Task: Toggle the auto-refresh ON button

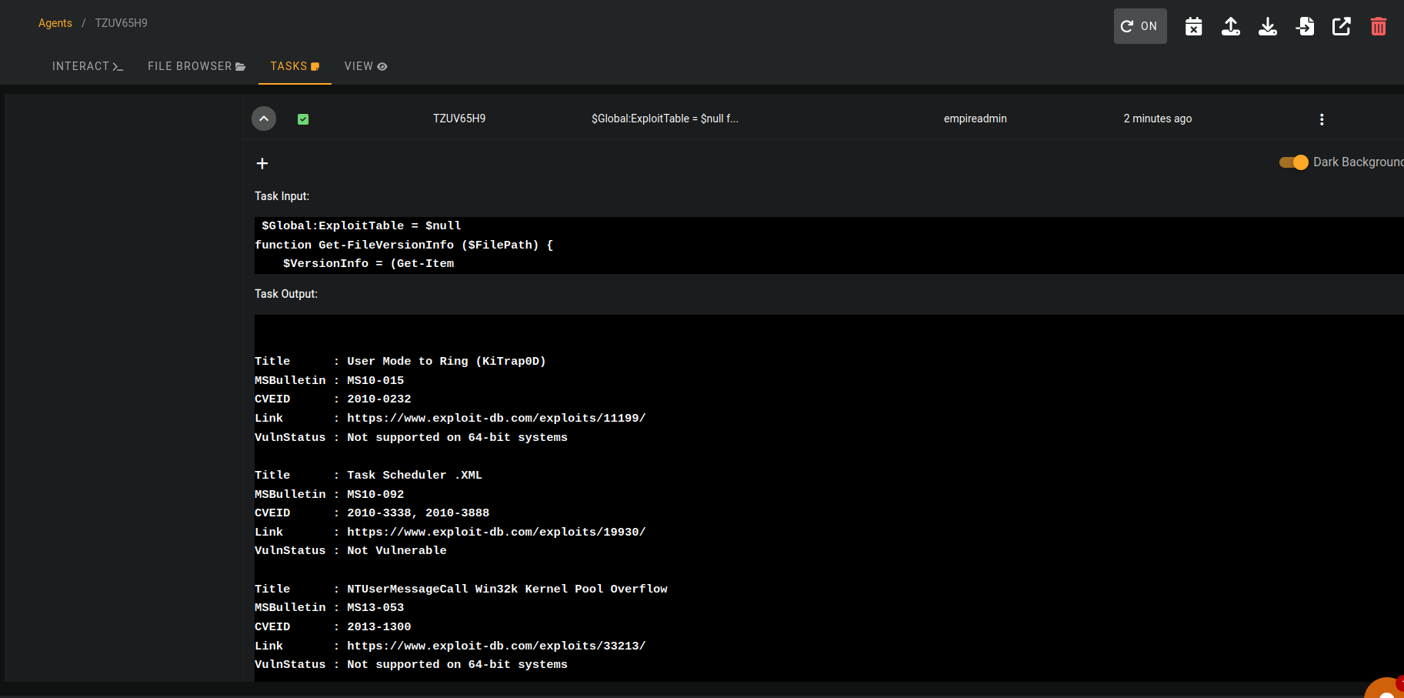Action: tap(1139, 26)
